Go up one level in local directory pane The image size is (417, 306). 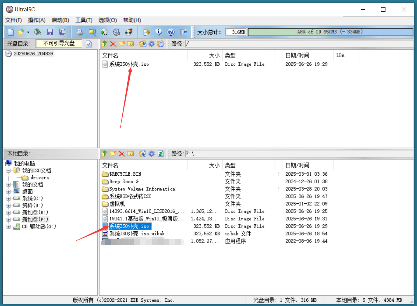104,154
